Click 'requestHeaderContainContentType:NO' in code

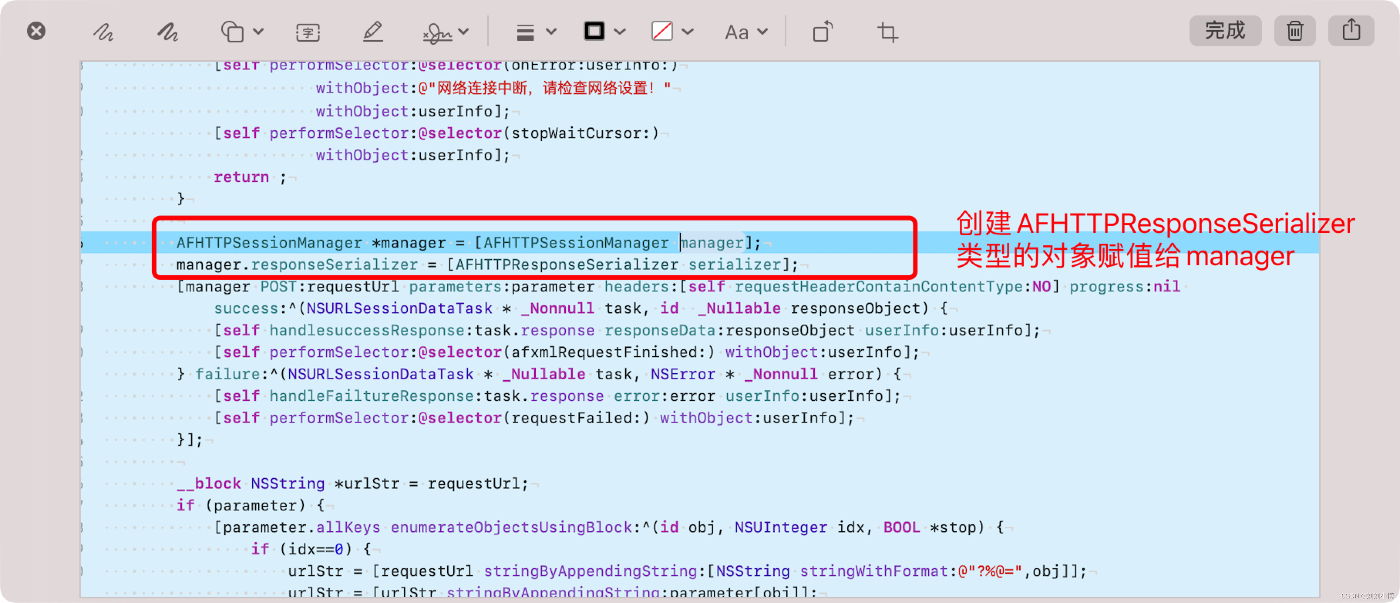(x=892, y=286)
